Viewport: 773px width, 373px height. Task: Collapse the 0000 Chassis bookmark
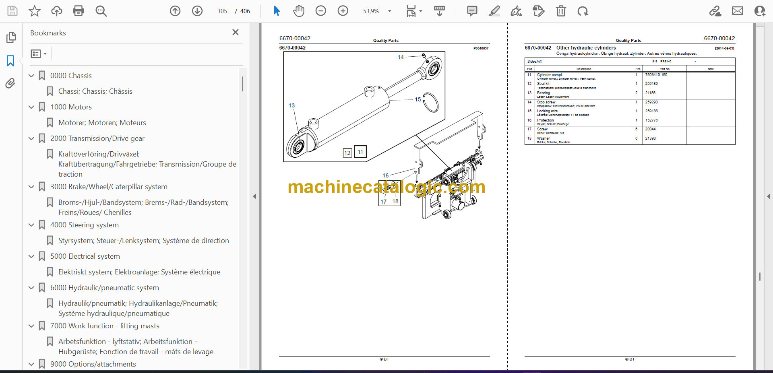[31, 76]
